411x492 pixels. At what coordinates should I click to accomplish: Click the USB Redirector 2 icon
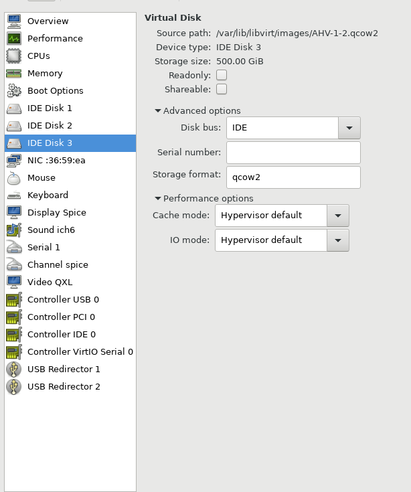14,387
